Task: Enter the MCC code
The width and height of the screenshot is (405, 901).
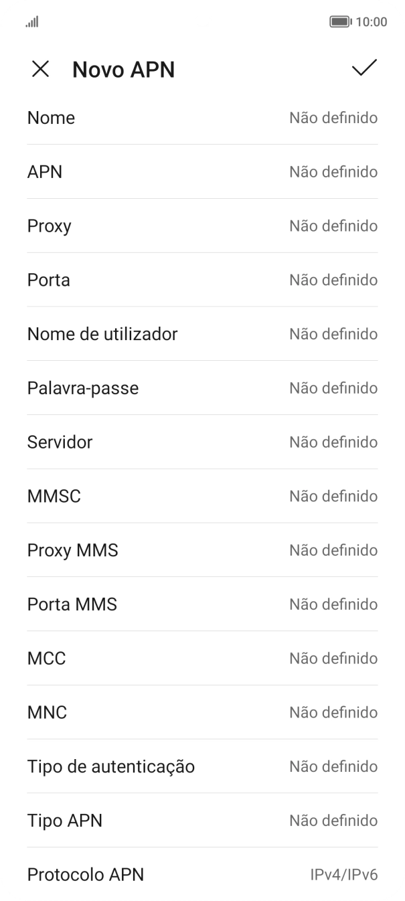Action: 202,658
